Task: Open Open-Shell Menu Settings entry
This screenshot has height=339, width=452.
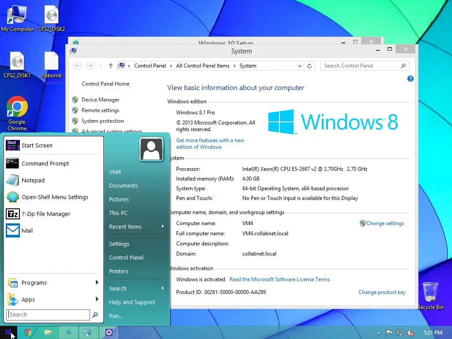Action: click(53, 197)
